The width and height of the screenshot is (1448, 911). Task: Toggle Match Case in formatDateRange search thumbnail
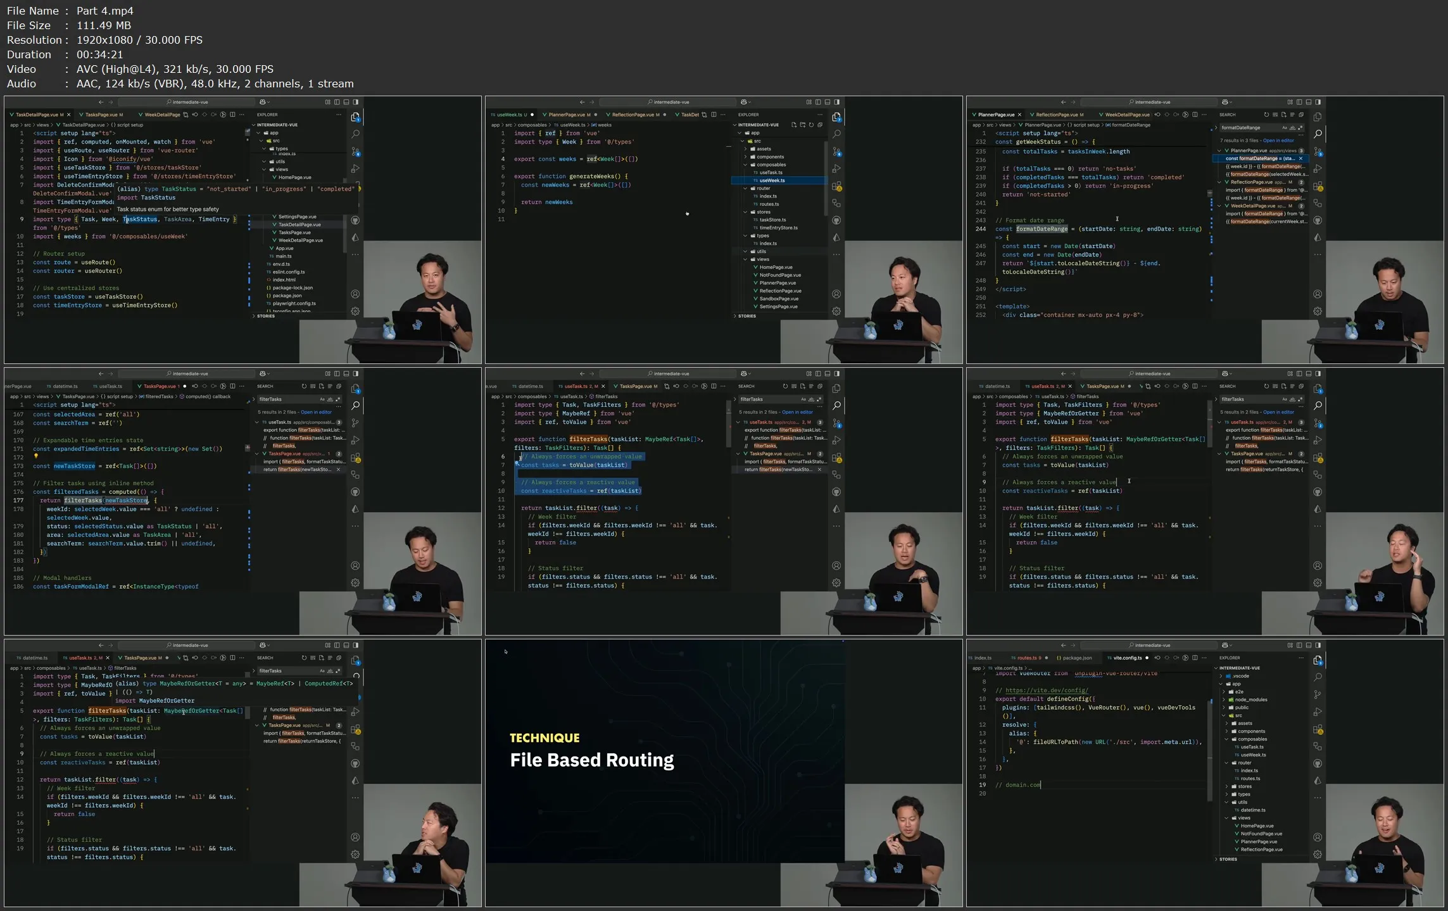1285,128
